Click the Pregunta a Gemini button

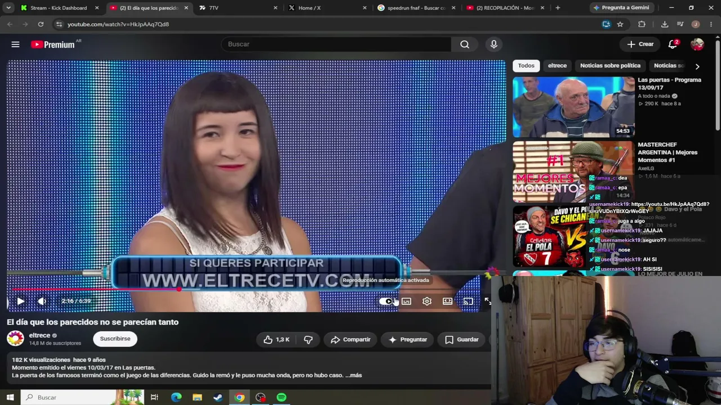tap(621, 8)
